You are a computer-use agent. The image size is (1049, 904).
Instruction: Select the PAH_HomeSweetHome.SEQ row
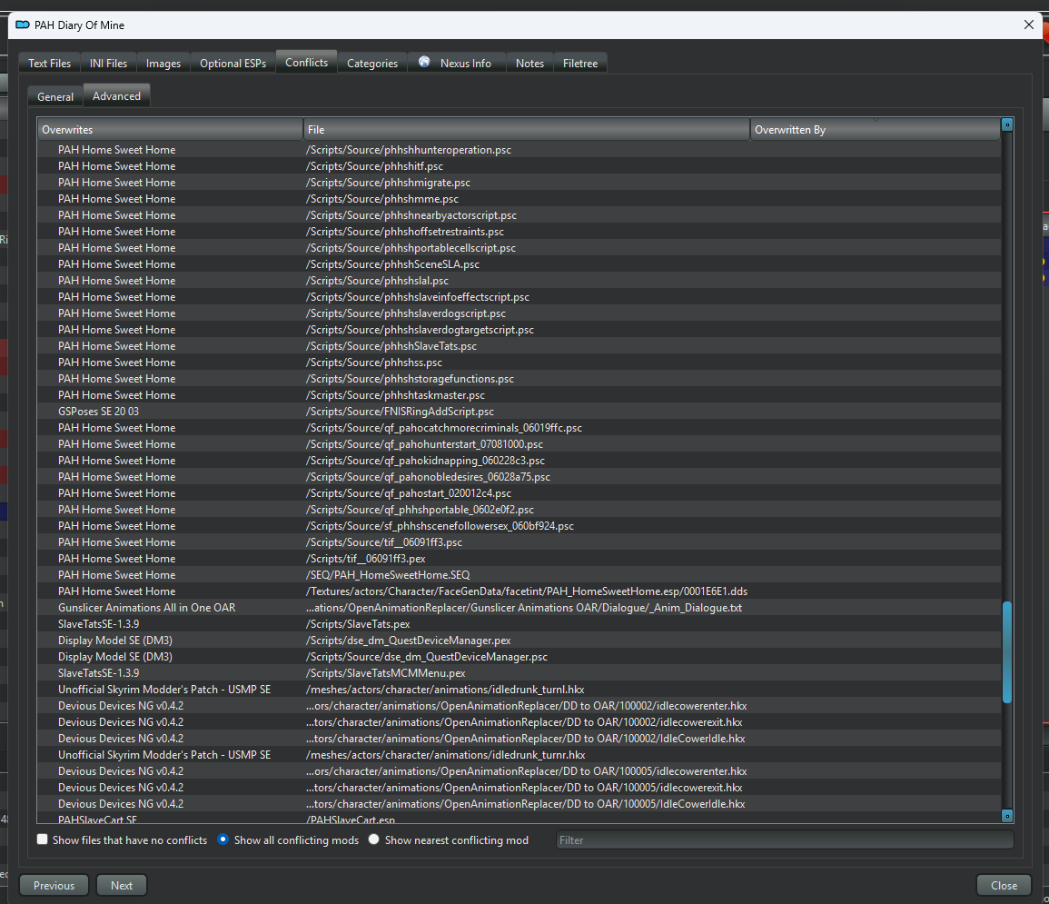(x=520, y=575)
